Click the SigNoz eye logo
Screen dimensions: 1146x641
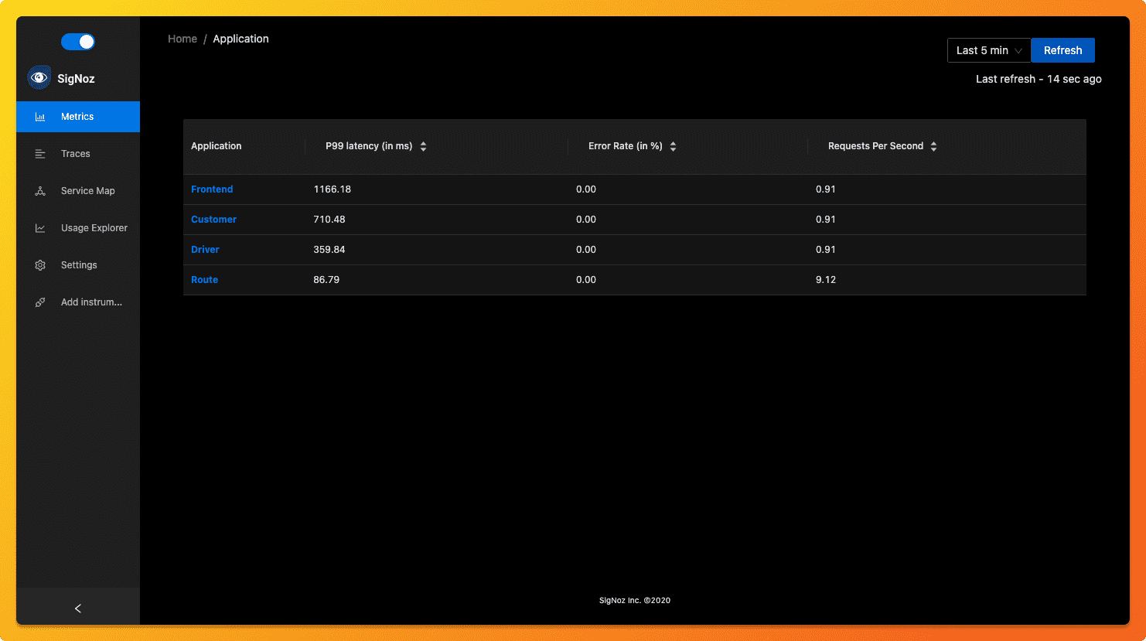coord(38,77)
